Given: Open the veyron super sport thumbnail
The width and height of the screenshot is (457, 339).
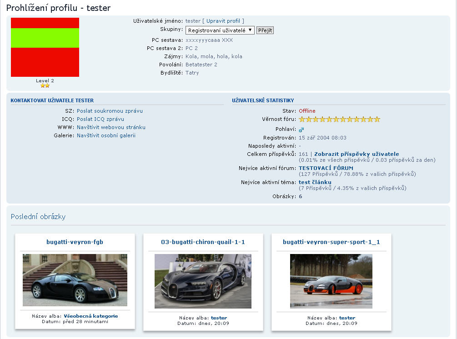Looking at the screenshot, I should [x=331, y=281].
